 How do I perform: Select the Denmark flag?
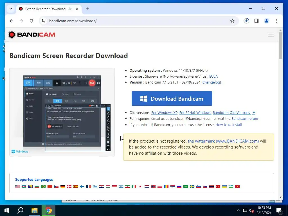pyautogui.click(x=69, y=186)
